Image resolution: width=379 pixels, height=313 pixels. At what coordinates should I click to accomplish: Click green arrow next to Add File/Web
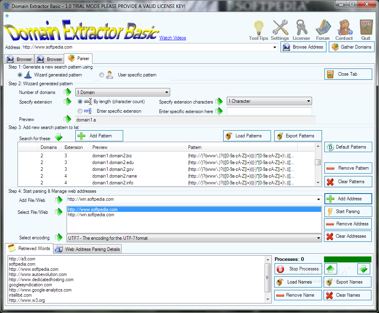coord(59,200)
